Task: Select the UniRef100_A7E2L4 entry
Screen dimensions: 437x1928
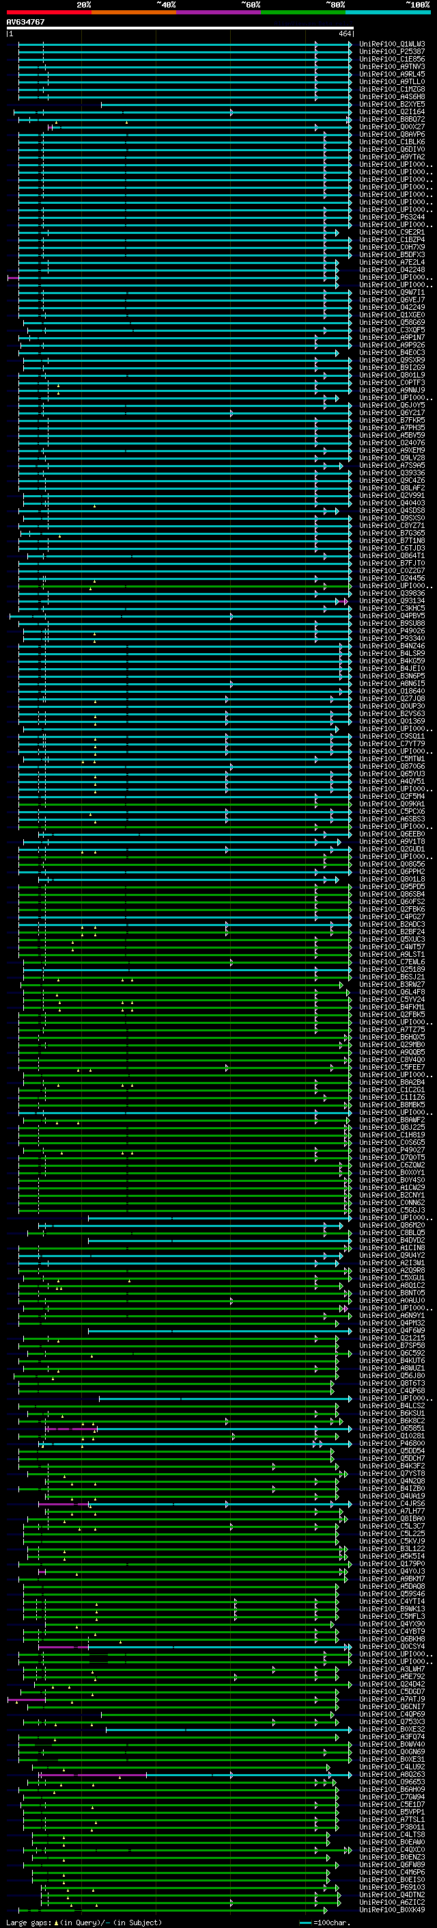Action: point(391,262)
